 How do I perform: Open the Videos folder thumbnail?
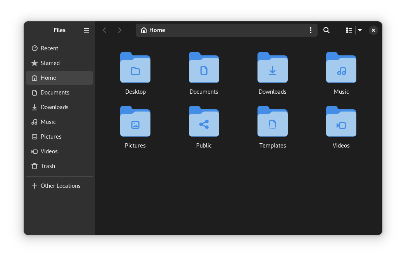(x=341, y=122)
